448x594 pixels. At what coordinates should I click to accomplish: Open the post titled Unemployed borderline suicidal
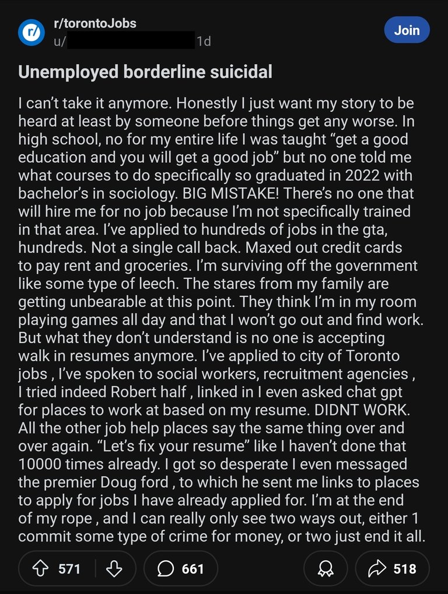click(x=145, y=72)
